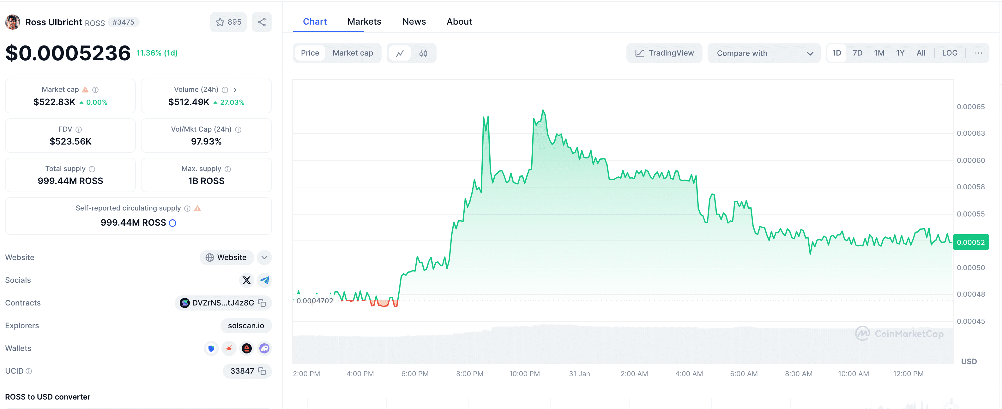Open solscan.io explorer link
This screenshot has width=1002, height=409.
coord(246,326)
